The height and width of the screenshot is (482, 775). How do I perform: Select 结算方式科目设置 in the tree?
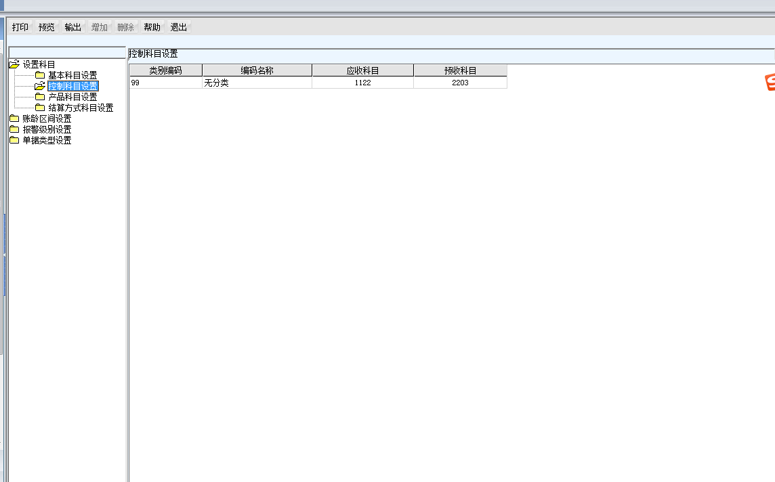coord(81,108)
